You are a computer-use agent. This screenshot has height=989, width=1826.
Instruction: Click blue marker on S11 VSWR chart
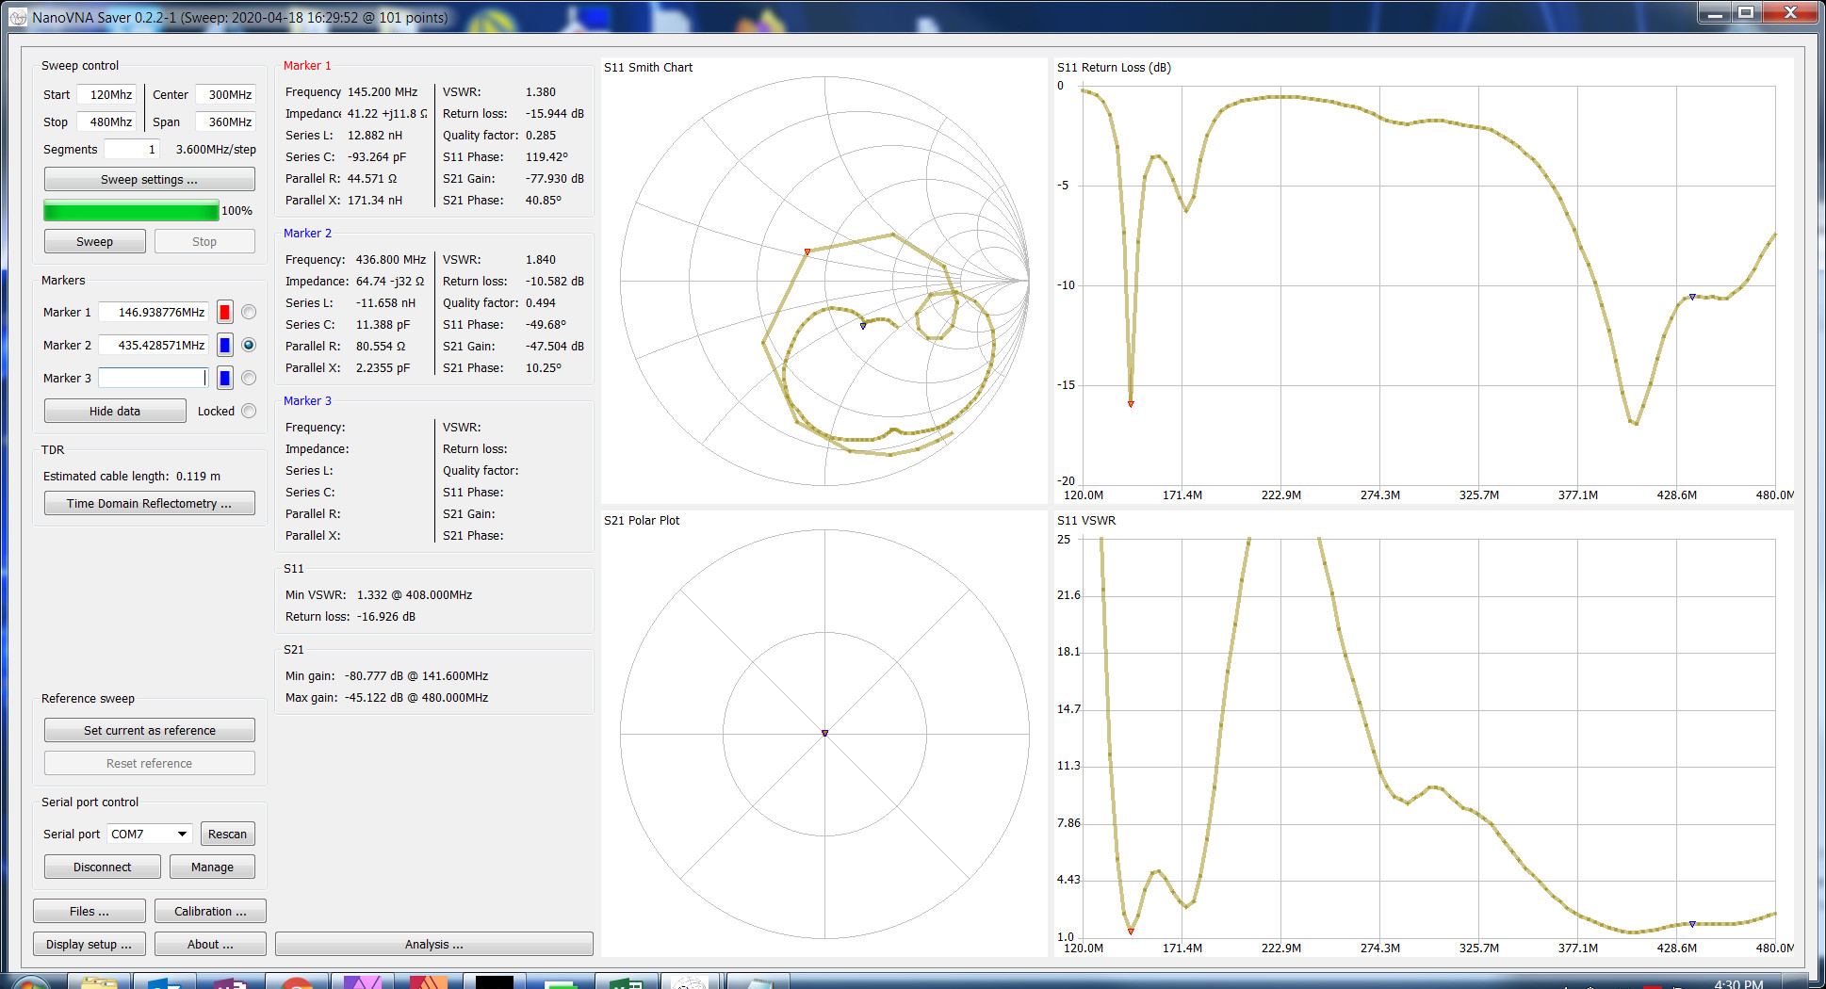coord(1692,924)
